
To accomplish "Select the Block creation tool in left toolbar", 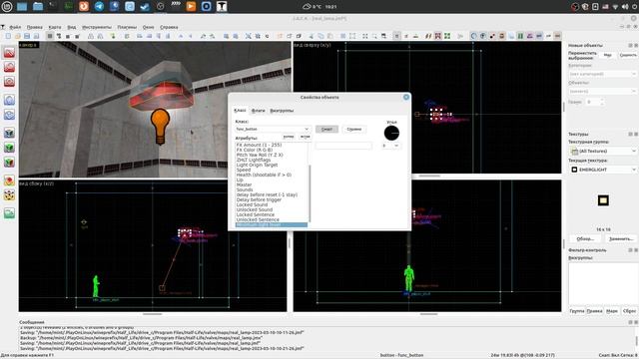I will 9,115.
